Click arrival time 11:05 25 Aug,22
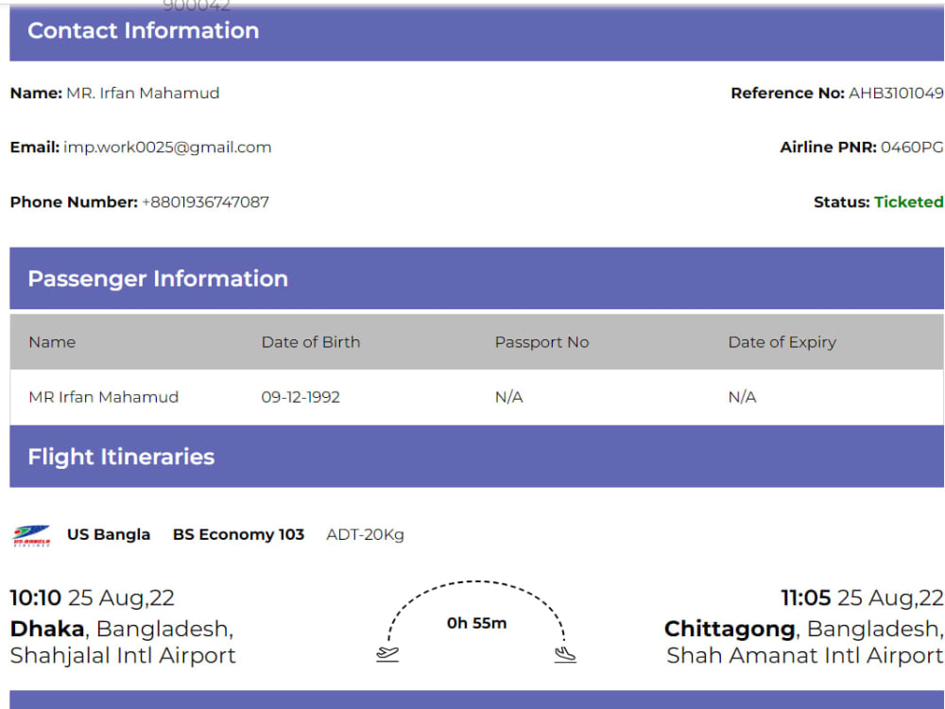This screenshot has height=709, width=945. pyautogui.click(x=863, y=597)
